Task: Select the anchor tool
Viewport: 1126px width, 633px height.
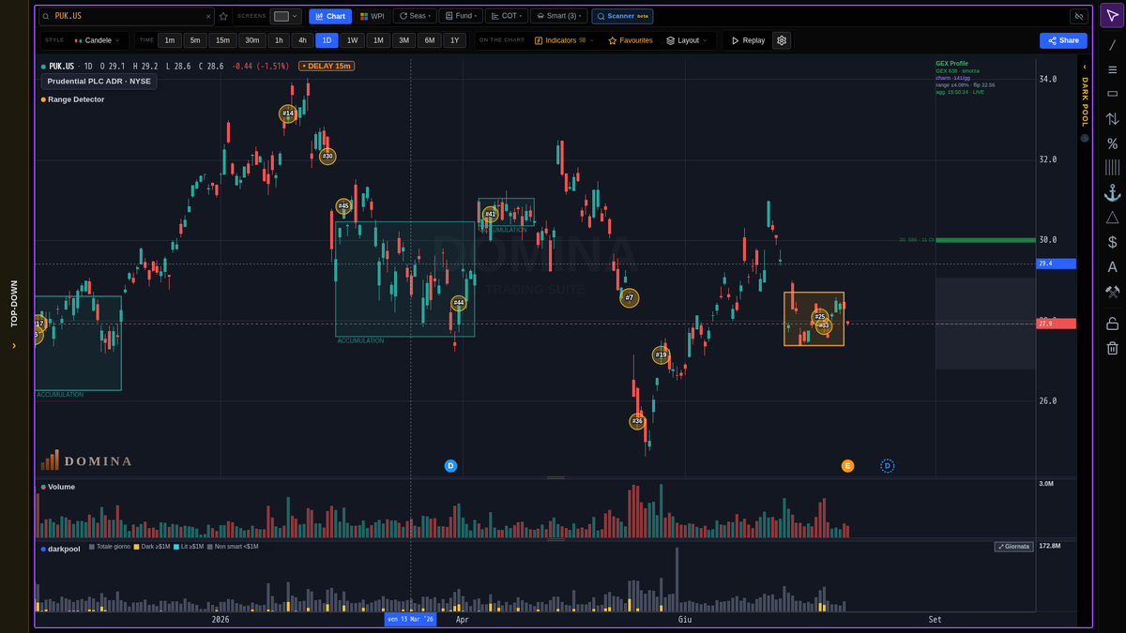Action: tap(1112, 192)
